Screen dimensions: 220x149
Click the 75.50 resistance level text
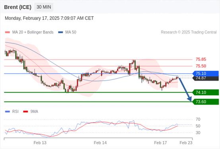click(x=201, y=66)
